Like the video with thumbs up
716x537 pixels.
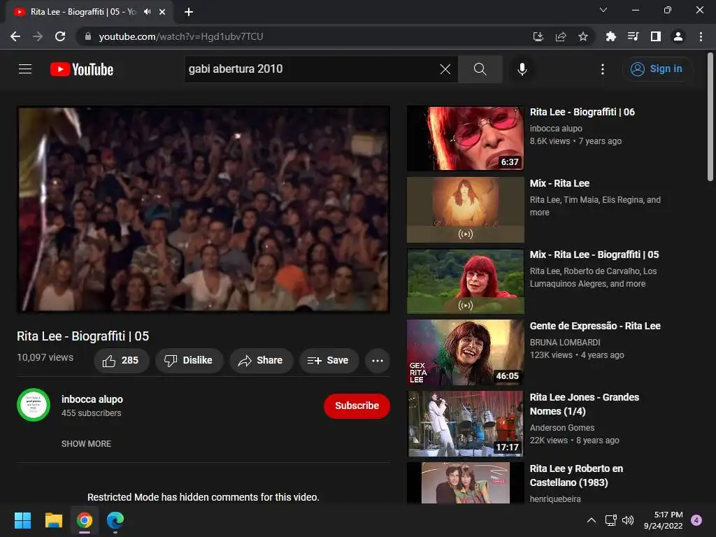point(120,360)
